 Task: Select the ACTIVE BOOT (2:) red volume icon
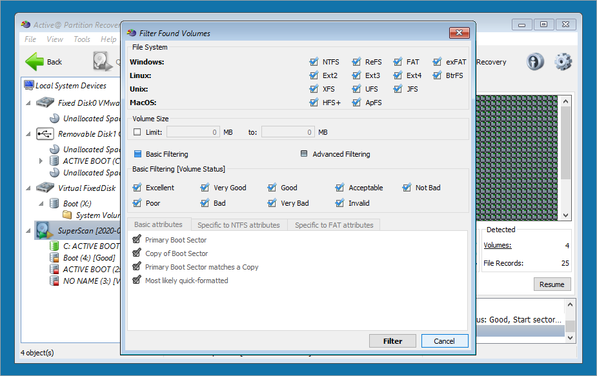(54, 269)
